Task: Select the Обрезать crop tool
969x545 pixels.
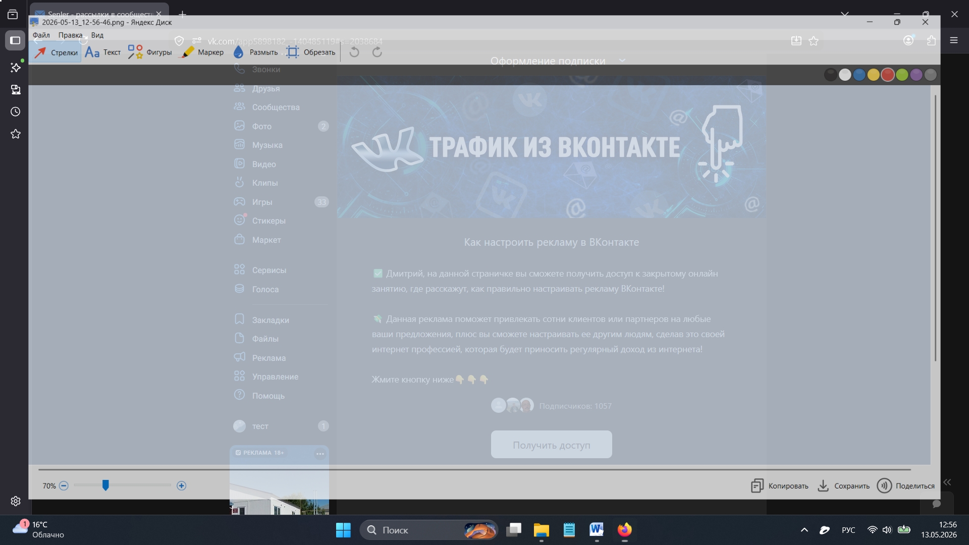Action: [311, 52]
